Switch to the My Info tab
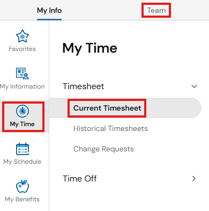Screen dimensions: 209x211 (x=49, y=11)
